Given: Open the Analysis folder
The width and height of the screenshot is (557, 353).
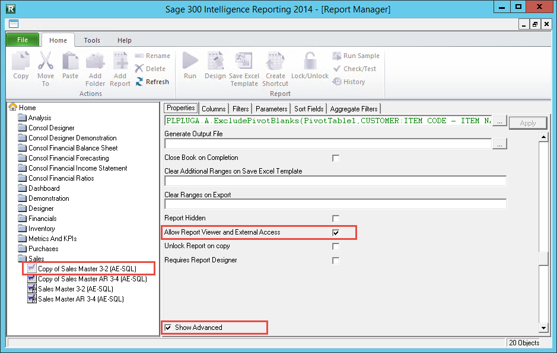Looking at the screenshot, I should click(x=35, y=117).
